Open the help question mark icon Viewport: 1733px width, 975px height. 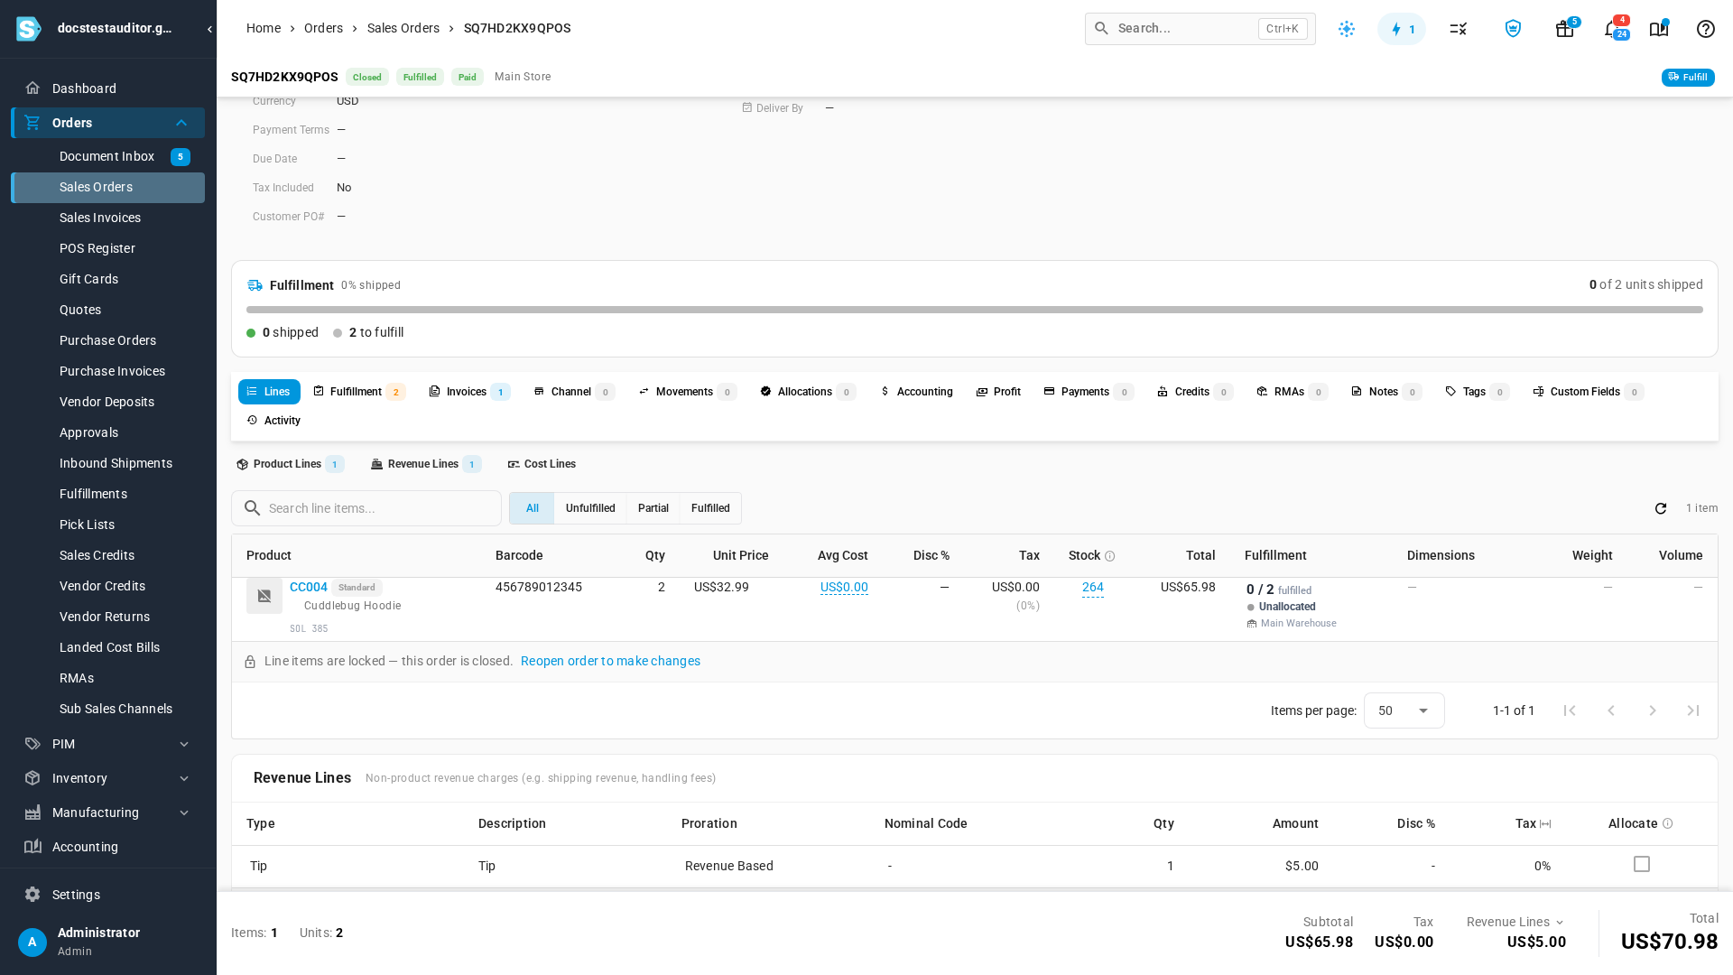click(1706, 29)
